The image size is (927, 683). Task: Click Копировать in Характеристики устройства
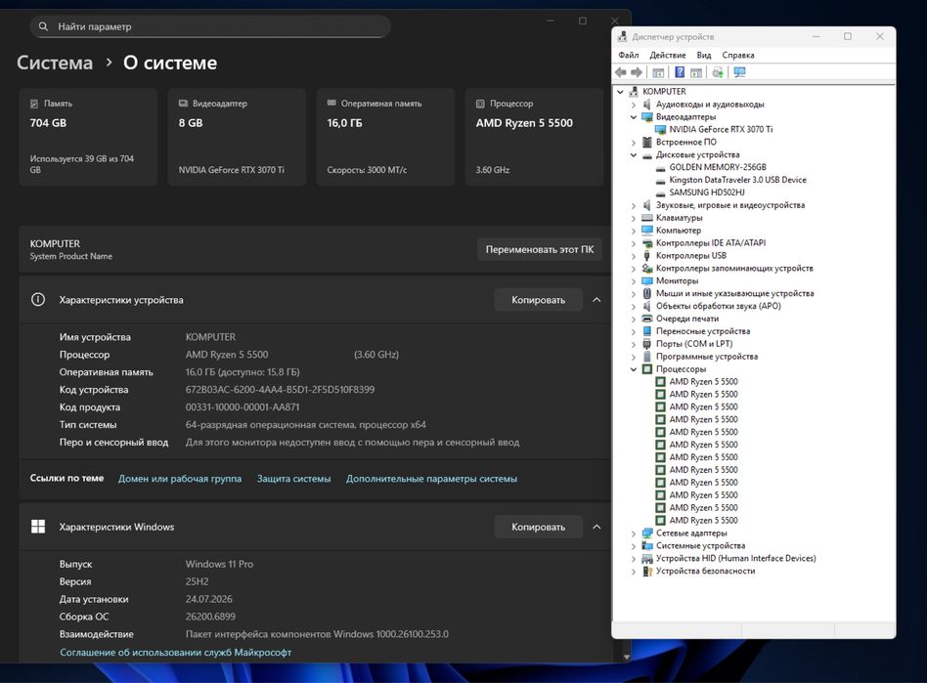tap(538, 300)
